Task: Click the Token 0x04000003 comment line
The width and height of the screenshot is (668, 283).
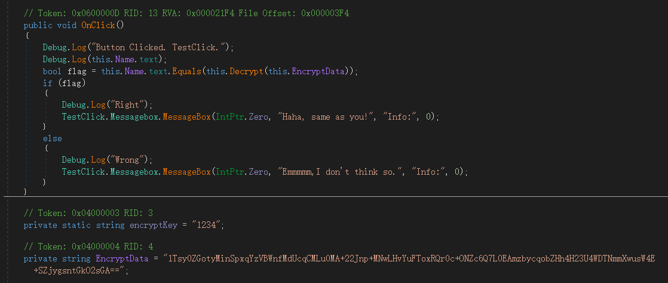Action: (x=88, y=213)
